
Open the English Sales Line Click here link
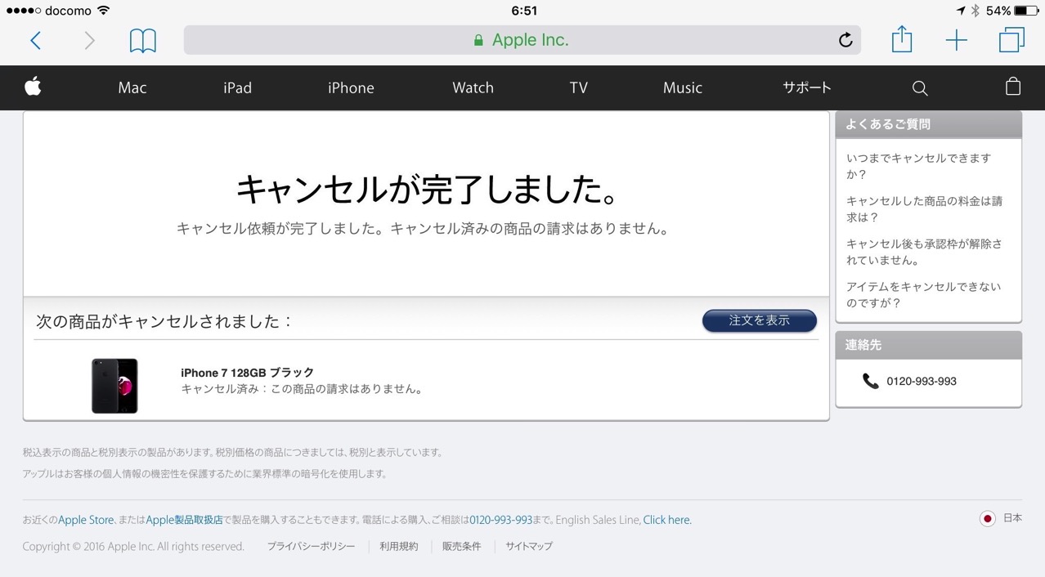(666, 520)
